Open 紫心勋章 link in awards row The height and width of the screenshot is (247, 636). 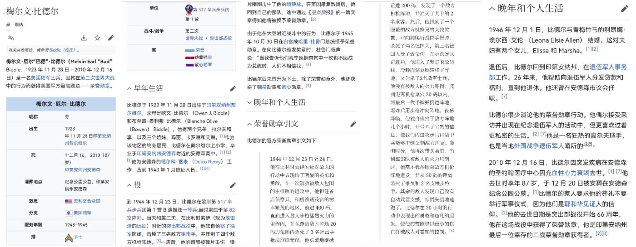coord(203,65)
